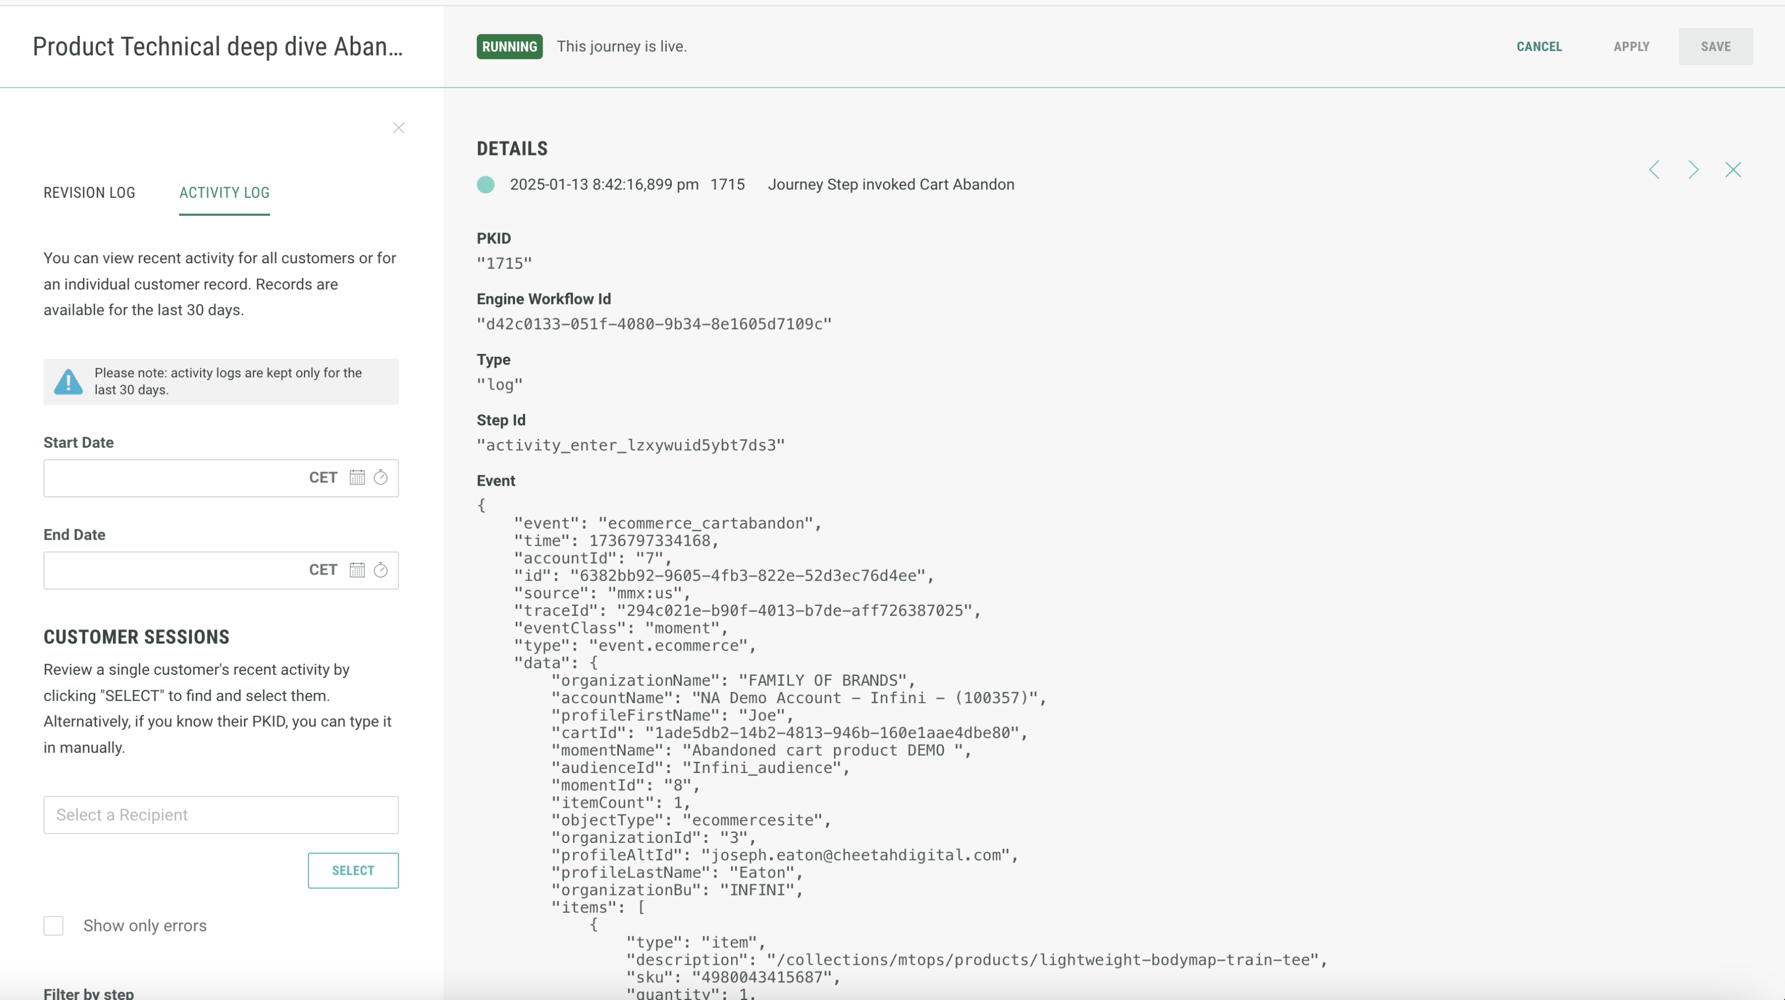
Task: Click the RUNNING status badge
Action: pyautogui.click(x=509, y=46)
